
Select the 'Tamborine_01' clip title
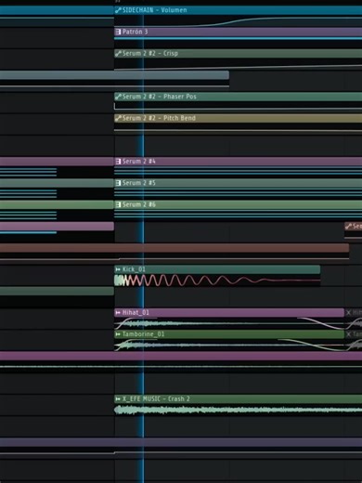click(143, 334)
